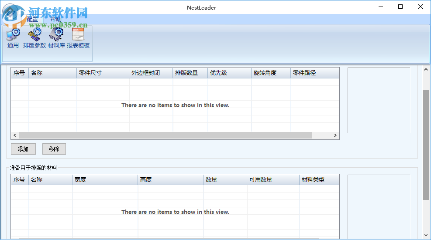Click the material preview pane
Image resolution: width=431 pixels, height=240 pixels.
(379, 207)
